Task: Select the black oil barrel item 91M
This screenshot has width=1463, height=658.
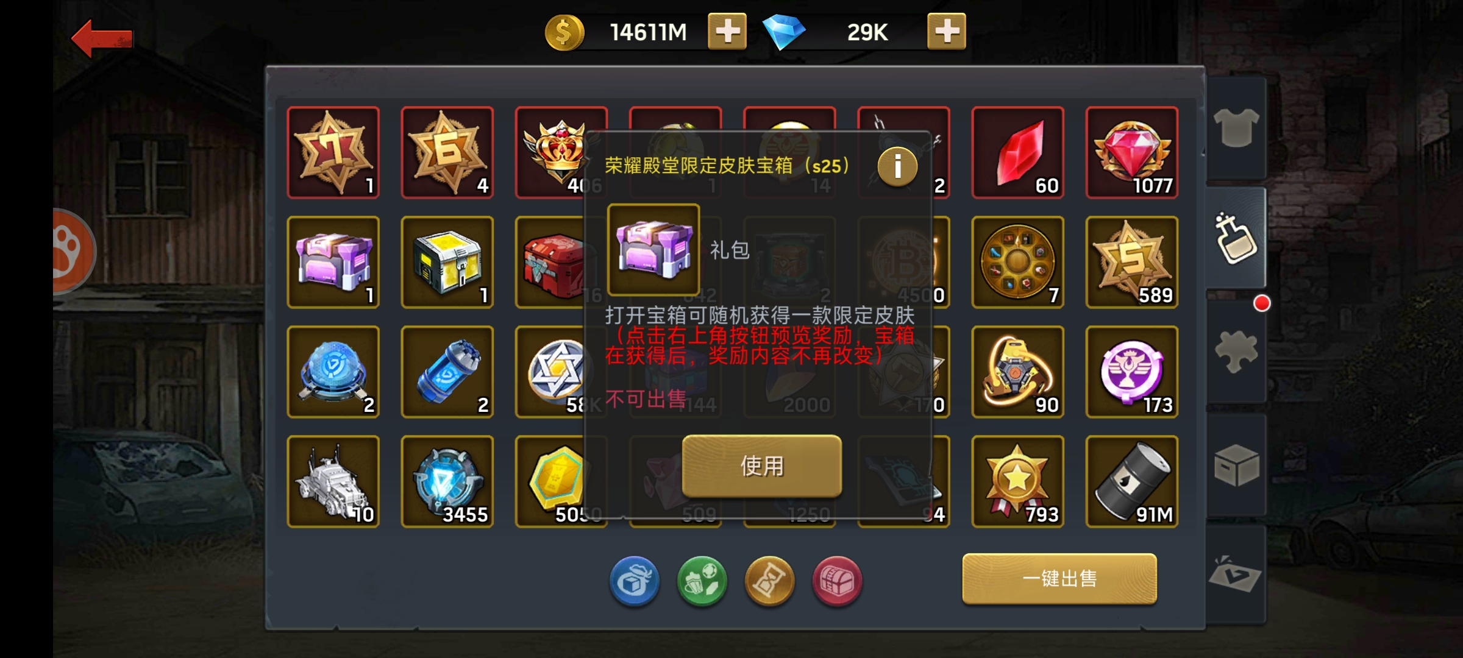Action: pos(1132,481)
